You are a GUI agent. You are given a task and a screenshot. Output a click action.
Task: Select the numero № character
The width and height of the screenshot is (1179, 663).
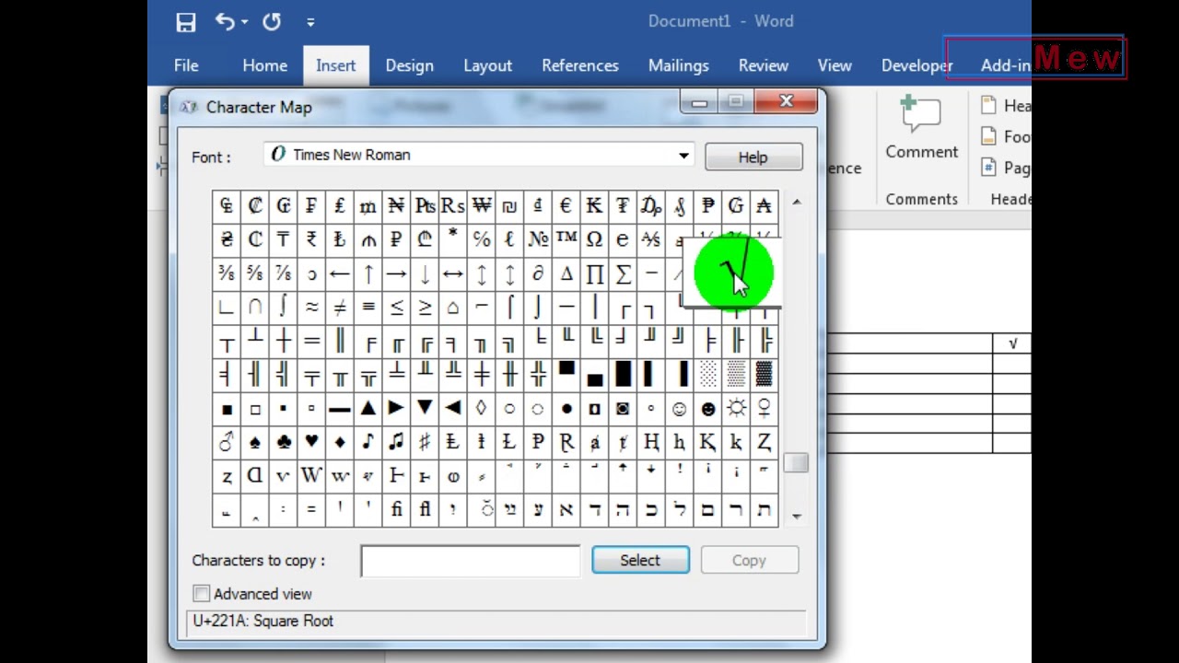tap(538, 239)
